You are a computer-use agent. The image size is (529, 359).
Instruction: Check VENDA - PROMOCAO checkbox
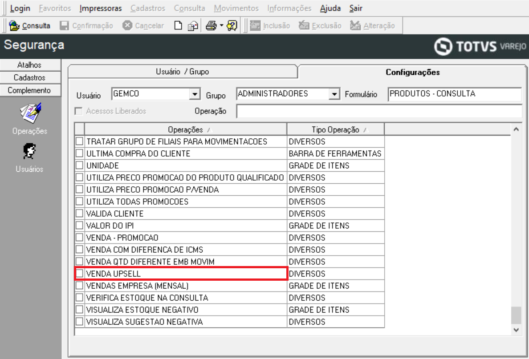click(79, 237)
